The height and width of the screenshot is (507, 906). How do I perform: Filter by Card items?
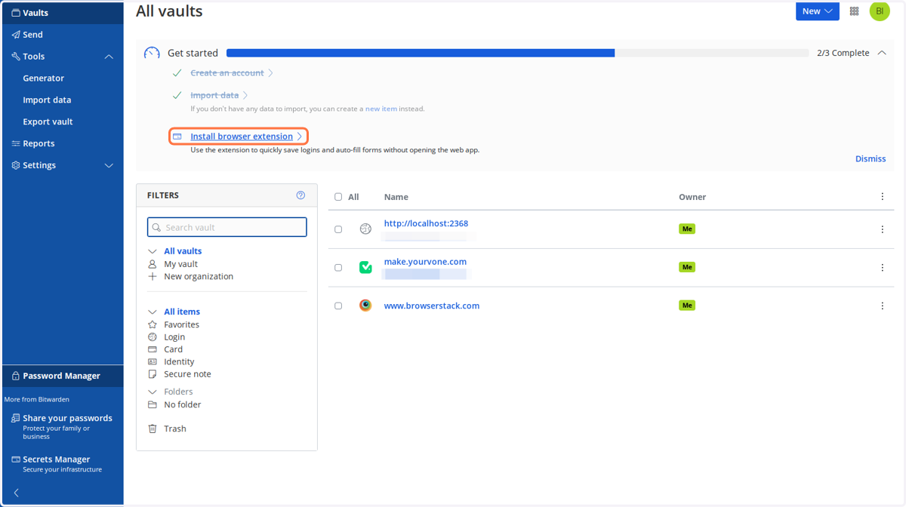coord(174,349)
